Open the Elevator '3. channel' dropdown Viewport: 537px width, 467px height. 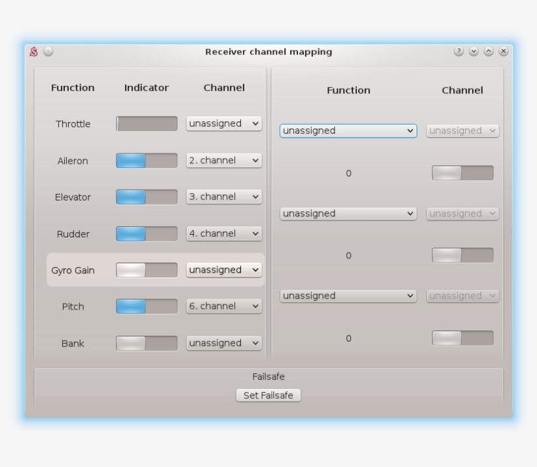click(x=224, y=197)
